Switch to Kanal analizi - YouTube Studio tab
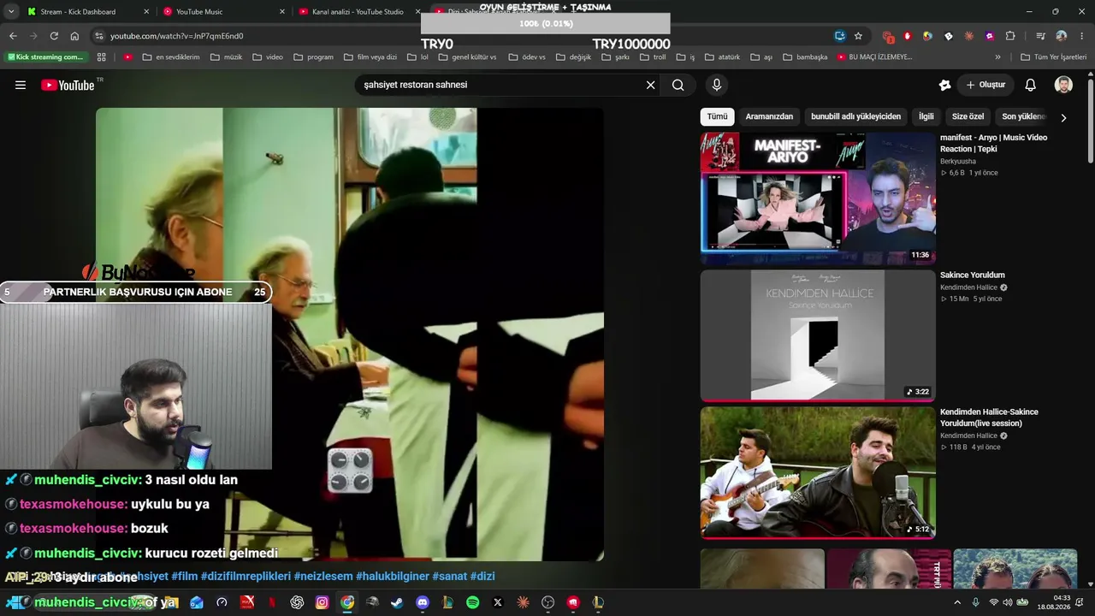The height and width of the screenshot is (616, 1095). point(358,12)
